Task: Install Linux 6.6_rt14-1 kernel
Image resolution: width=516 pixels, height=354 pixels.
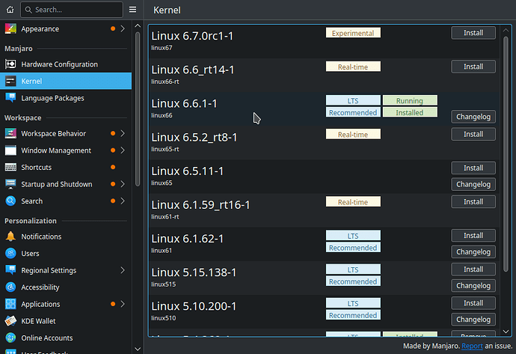Action: 473,67
